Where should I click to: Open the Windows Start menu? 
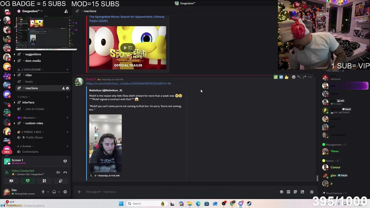[121, 204]
